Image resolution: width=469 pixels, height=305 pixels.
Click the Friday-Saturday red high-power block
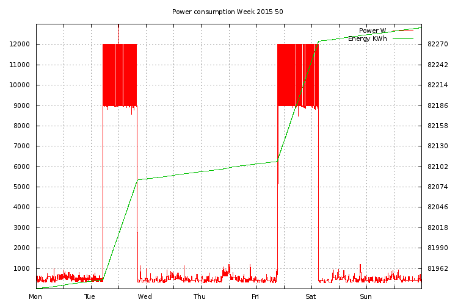298,75
